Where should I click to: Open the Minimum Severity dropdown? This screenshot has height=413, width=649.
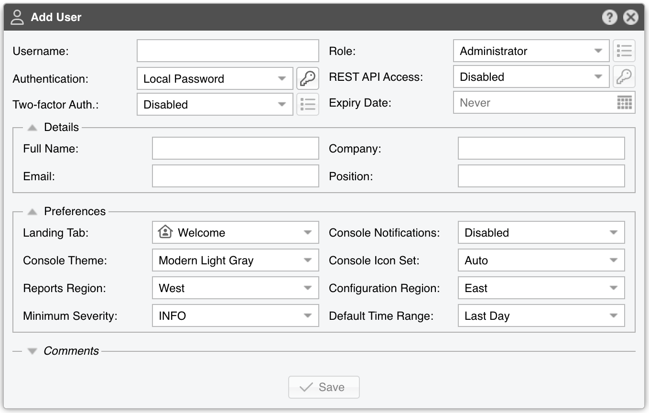(236, 316)
